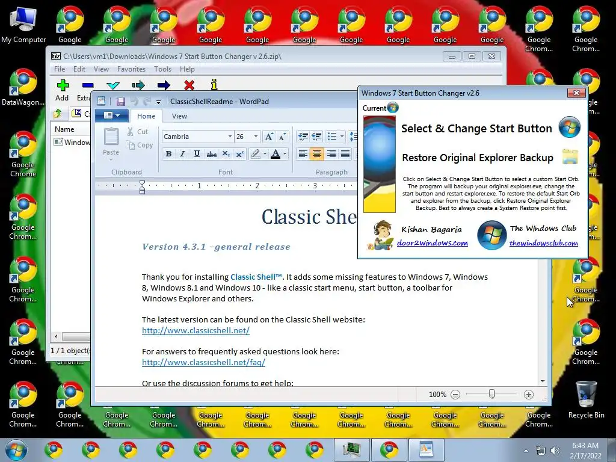
Task: Open the Favorites menu in 7-Zip
Action: [131, 69]
